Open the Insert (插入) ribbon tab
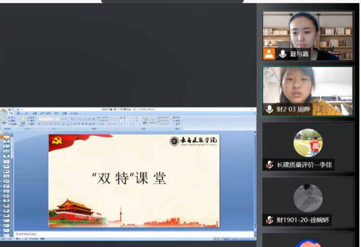This screenshot has height=247, width=361. point(19,113)
